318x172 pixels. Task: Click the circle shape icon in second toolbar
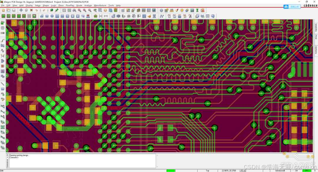[52, 16]
